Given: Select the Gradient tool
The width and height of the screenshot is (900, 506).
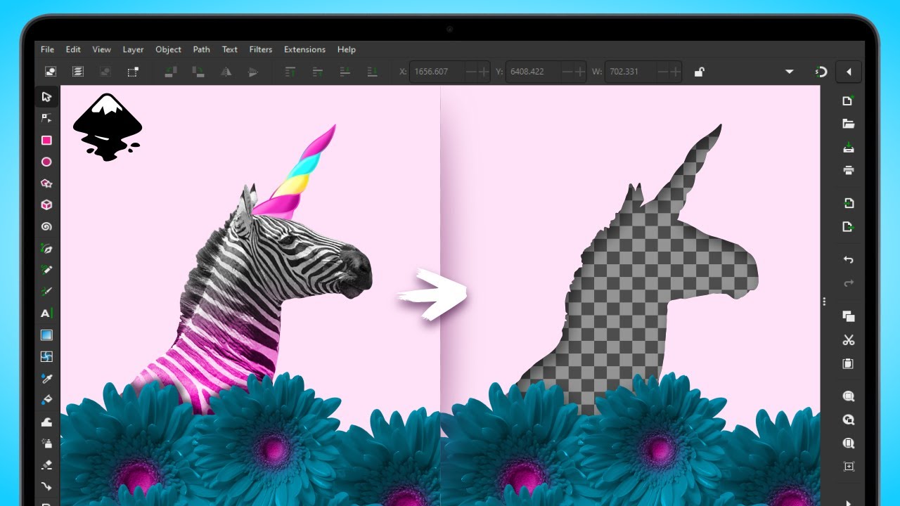Looking at the screenshot, I should pyautogui.click(x=46, y=335).
